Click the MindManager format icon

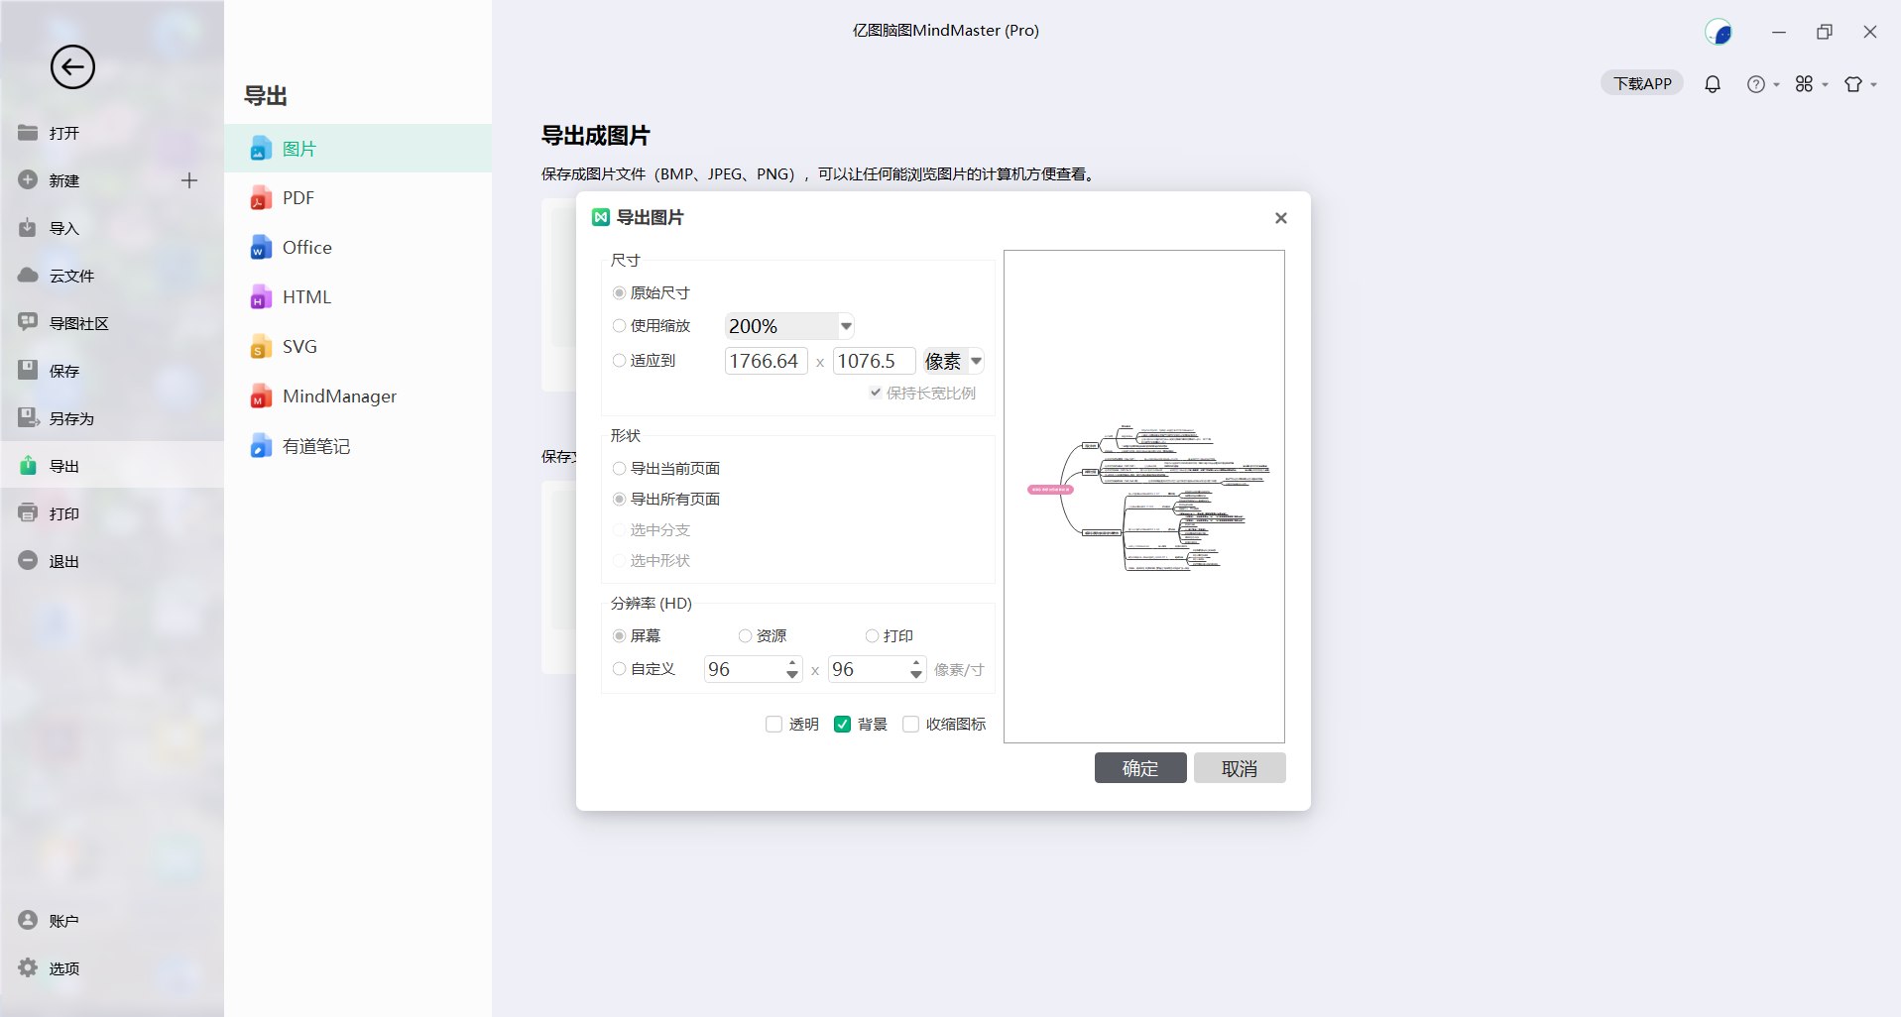point(261,396)
